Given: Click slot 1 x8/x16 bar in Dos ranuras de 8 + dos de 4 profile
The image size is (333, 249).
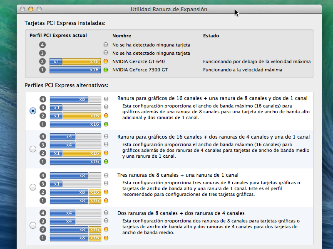Looking at the screenshot, I should 75,238.
